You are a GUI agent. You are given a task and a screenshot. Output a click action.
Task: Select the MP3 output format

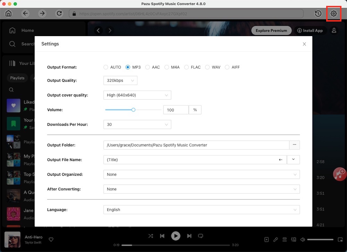click(x=128, y=67)
